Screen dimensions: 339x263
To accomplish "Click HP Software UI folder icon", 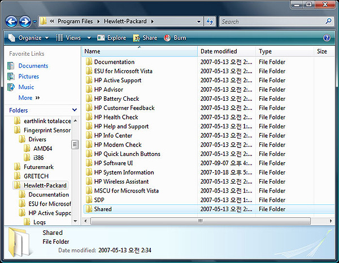I will point(89,163).
